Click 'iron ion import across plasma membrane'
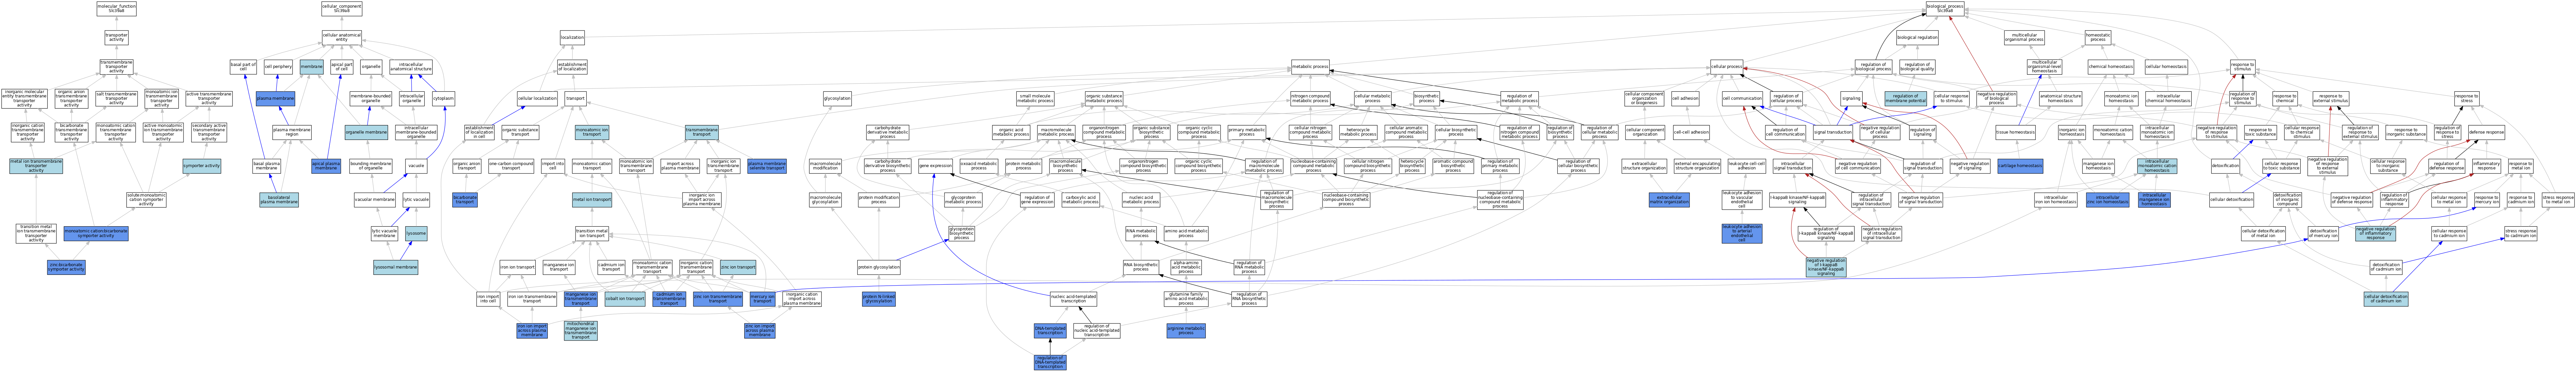The height and width of the screenshot is (372, 2576). (x=532, y=331)
